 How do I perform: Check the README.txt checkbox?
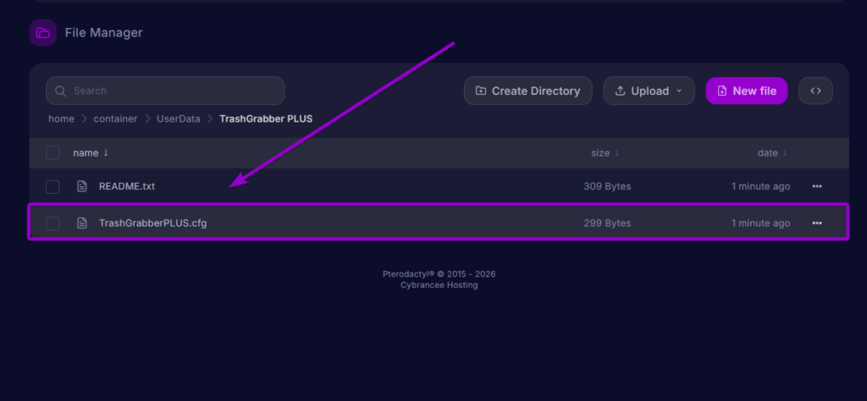52,187
